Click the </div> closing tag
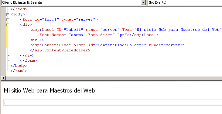Viewport: 222px width, 114px height. click(x=27, y=55)
